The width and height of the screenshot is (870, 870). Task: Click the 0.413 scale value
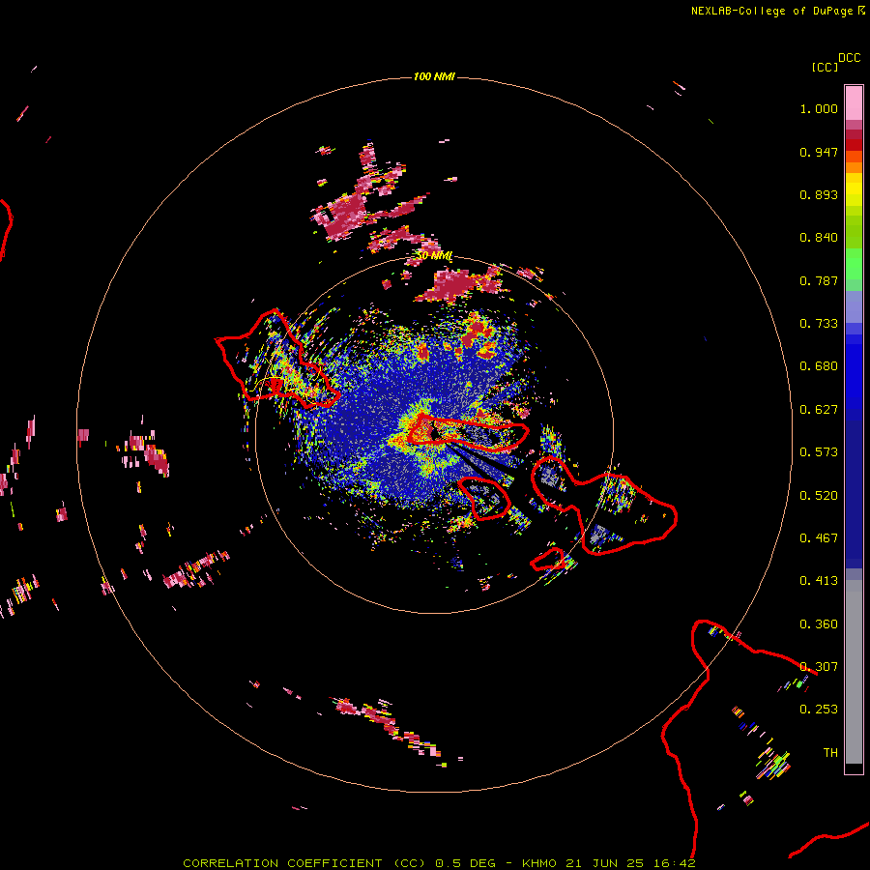(819, 581)
